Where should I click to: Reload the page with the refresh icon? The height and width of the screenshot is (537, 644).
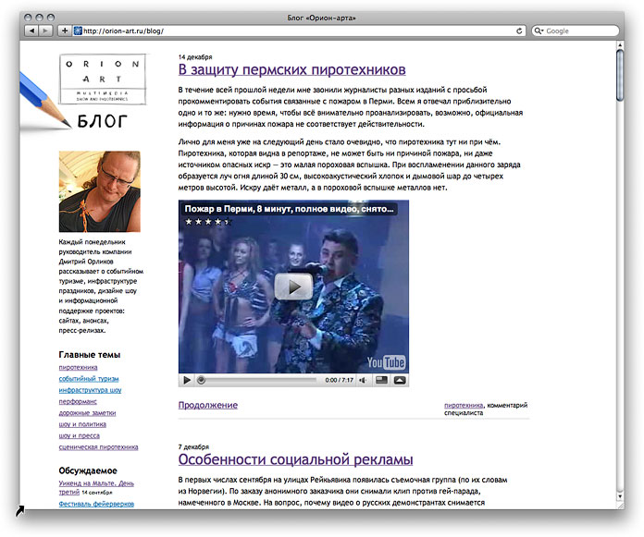[x=520, y=31]
